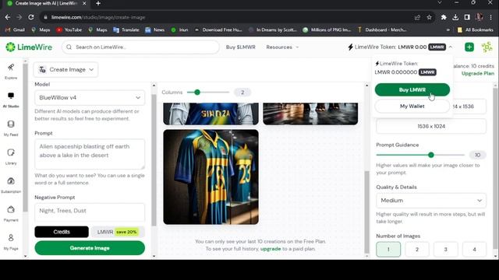The width and height of the screenshot is (499, 280).
Task: Click the green plus create icon
Action: pos(469,47)
